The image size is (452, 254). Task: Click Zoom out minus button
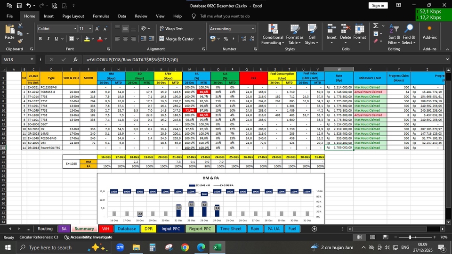(395, 237)
